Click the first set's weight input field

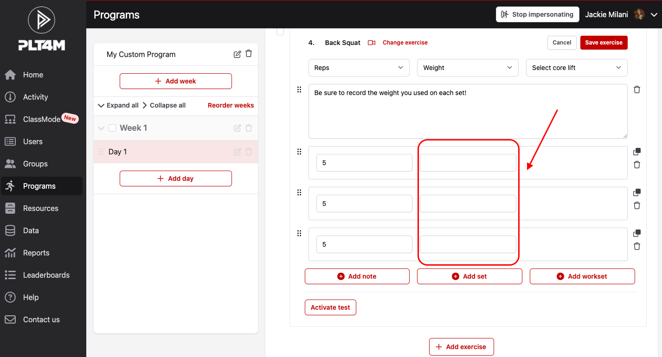[468, 163]
